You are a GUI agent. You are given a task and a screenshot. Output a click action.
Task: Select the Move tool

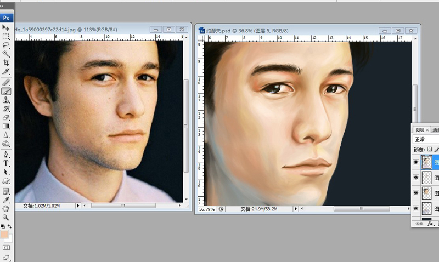coord(5,28)
